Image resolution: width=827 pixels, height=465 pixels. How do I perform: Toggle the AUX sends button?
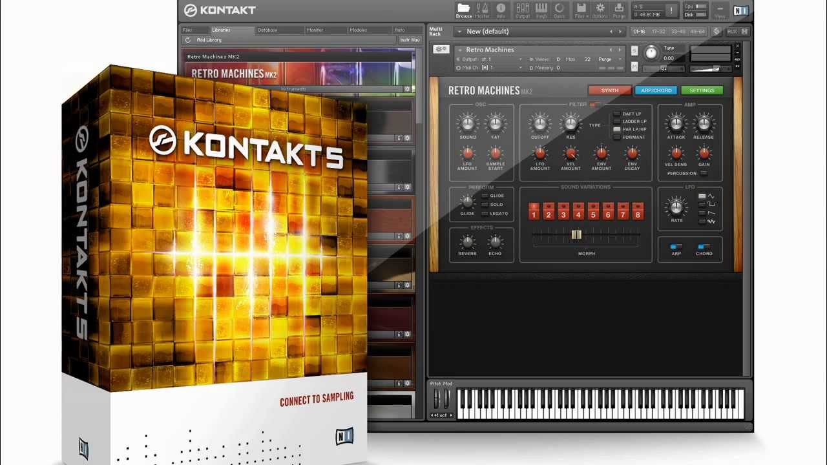[732, 31]
